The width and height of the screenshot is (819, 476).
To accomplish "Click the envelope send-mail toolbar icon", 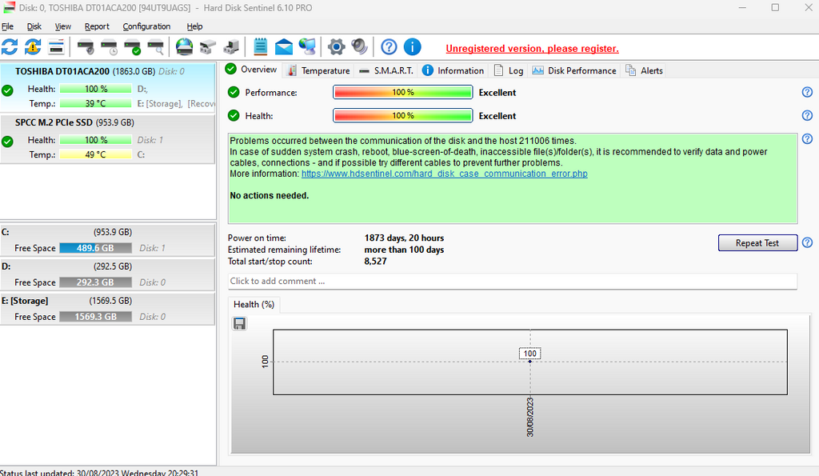I will (284, 46).
